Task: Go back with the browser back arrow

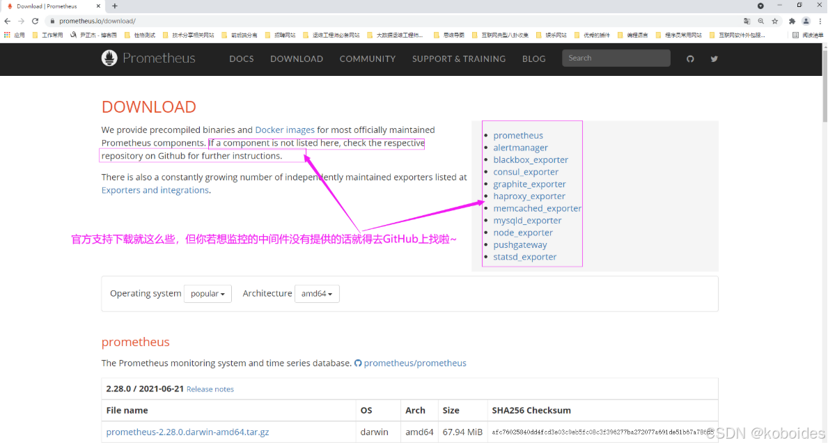Action: pyautogui.click(x=8, y=21)
